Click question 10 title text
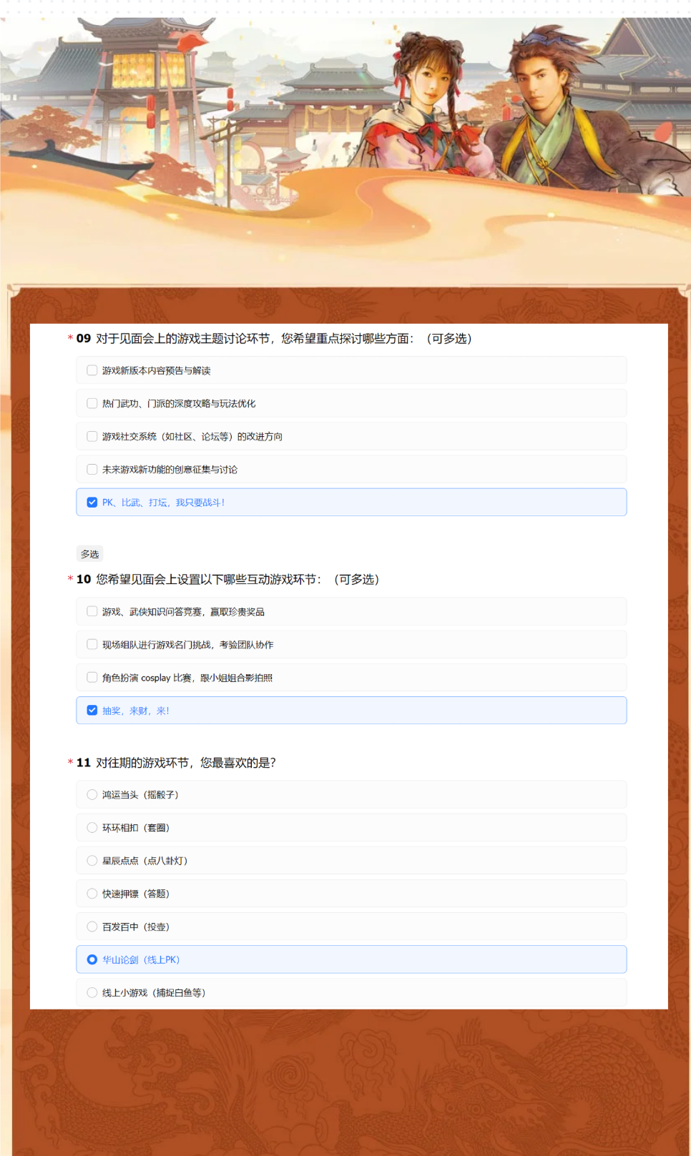The width and height of the screenshot is (691, 1156). point(237,579)
